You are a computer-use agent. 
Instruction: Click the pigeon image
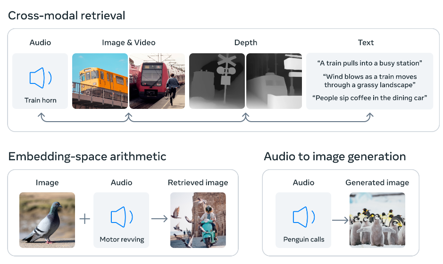[47, 220]
